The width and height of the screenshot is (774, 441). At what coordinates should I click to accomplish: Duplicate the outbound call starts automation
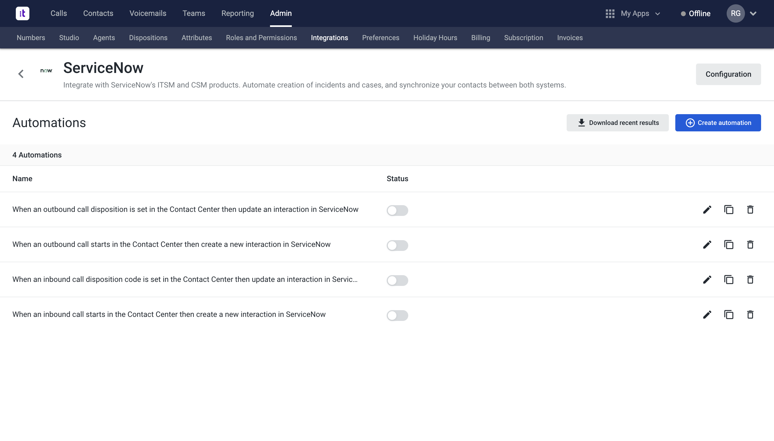click(x=729, y=244)
